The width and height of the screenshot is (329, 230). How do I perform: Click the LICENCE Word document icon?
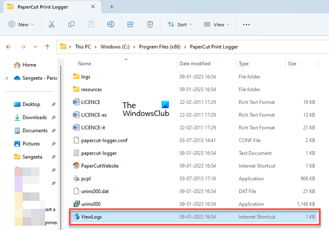point(76,102)
